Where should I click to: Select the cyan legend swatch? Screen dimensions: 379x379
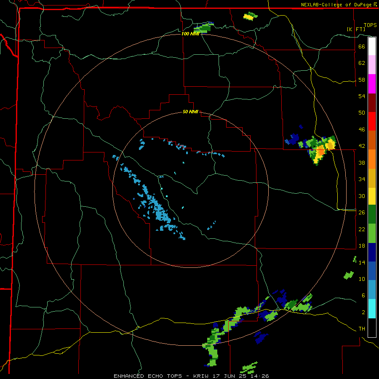tap(372, 309)
